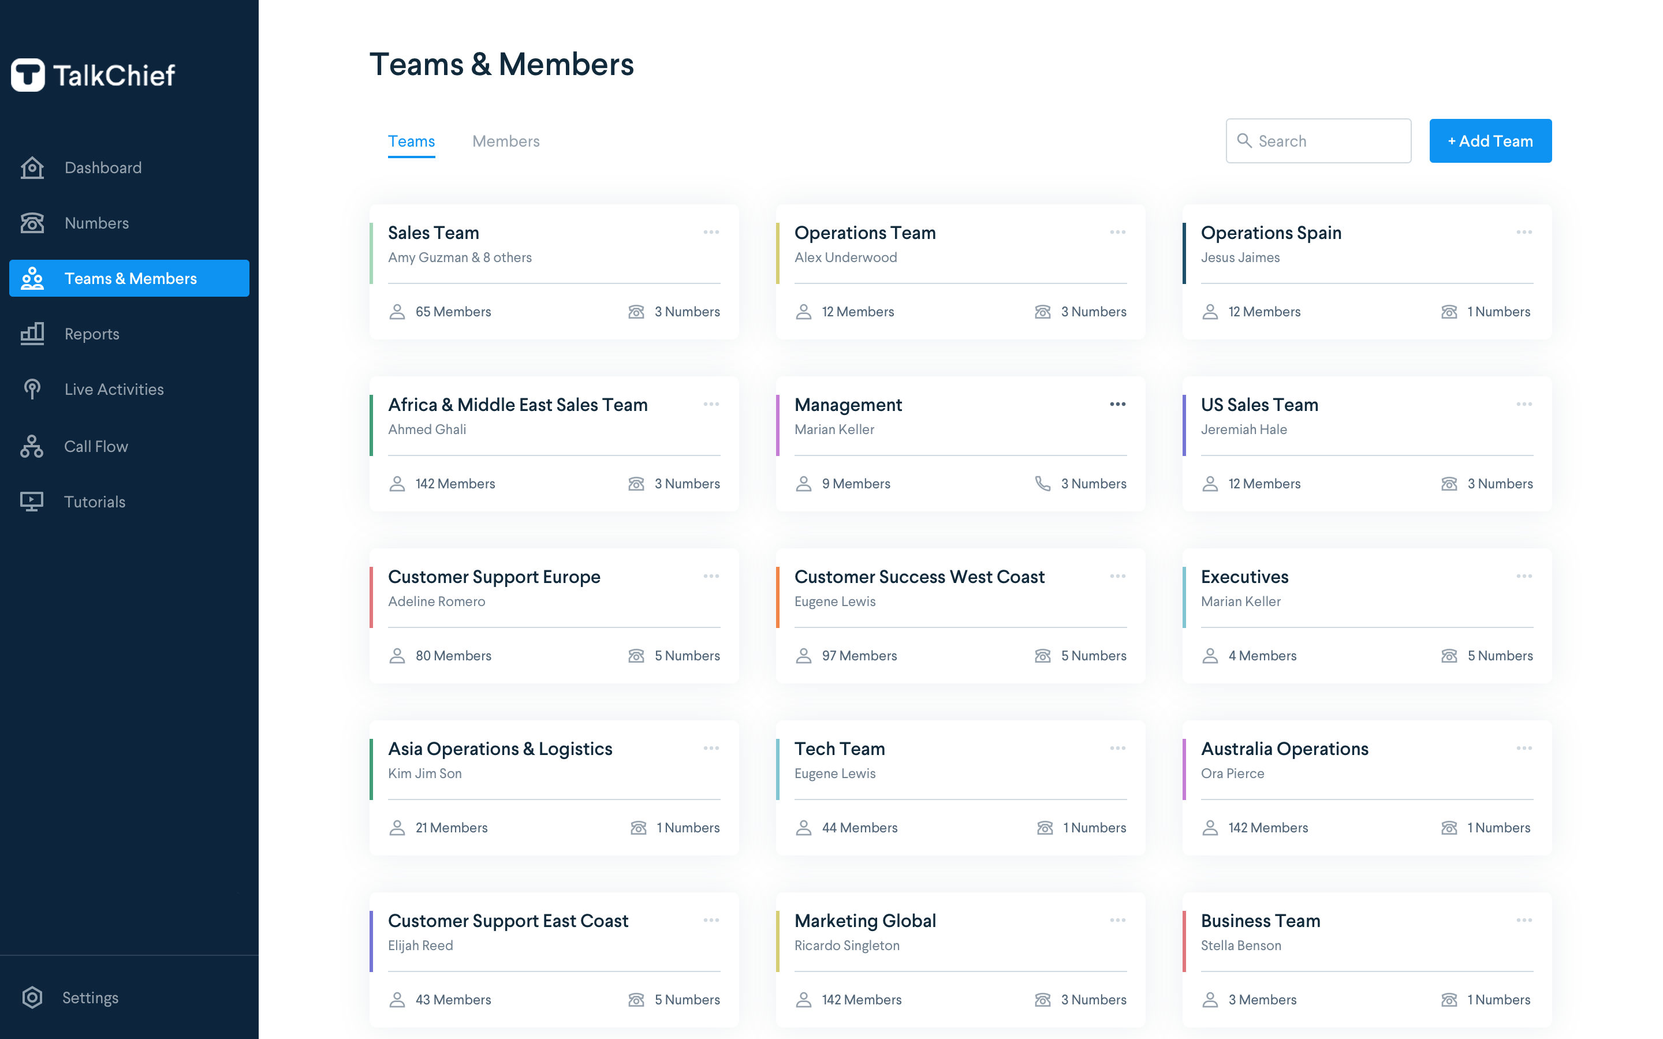The width and height of the screenshot is (1663, 1039).
Task: Click members icon on Executives card
Action: click(1210, 656)
